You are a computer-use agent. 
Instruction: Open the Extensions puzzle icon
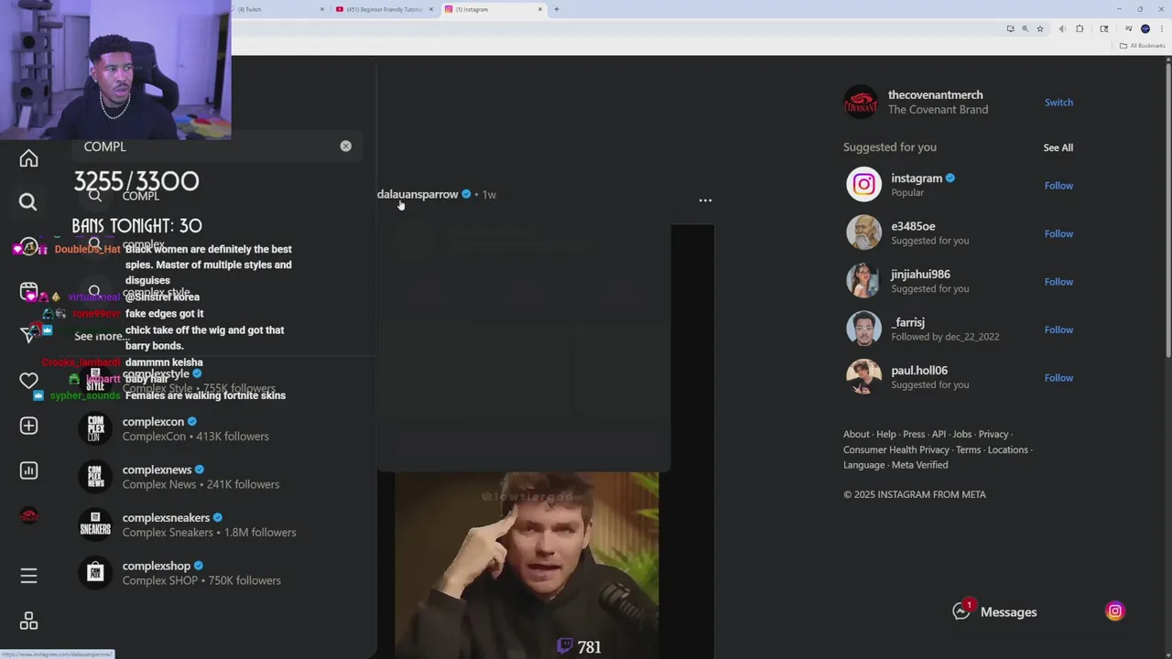pyautogui.click(x=1080, y=29)
